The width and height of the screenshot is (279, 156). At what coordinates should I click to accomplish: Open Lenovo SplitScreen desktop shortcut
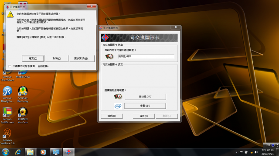[7, 115]
